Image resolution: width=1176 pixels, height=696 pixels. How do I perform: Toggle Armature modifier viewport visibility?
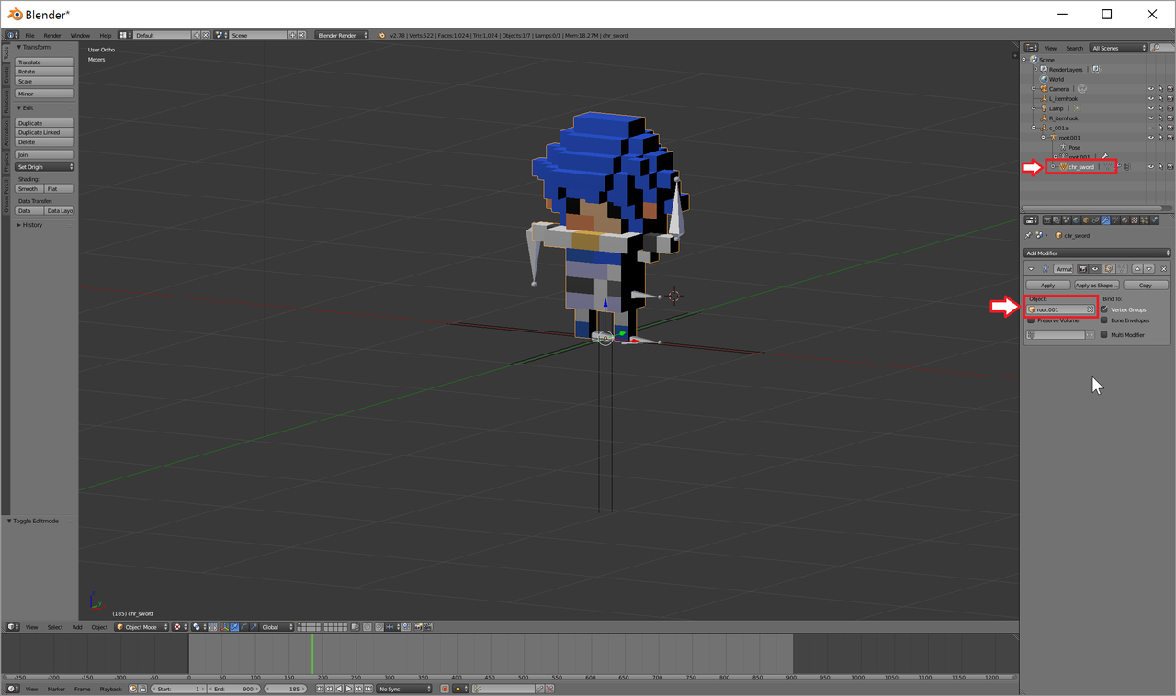pyautogui.click(x=1095, y=269)
